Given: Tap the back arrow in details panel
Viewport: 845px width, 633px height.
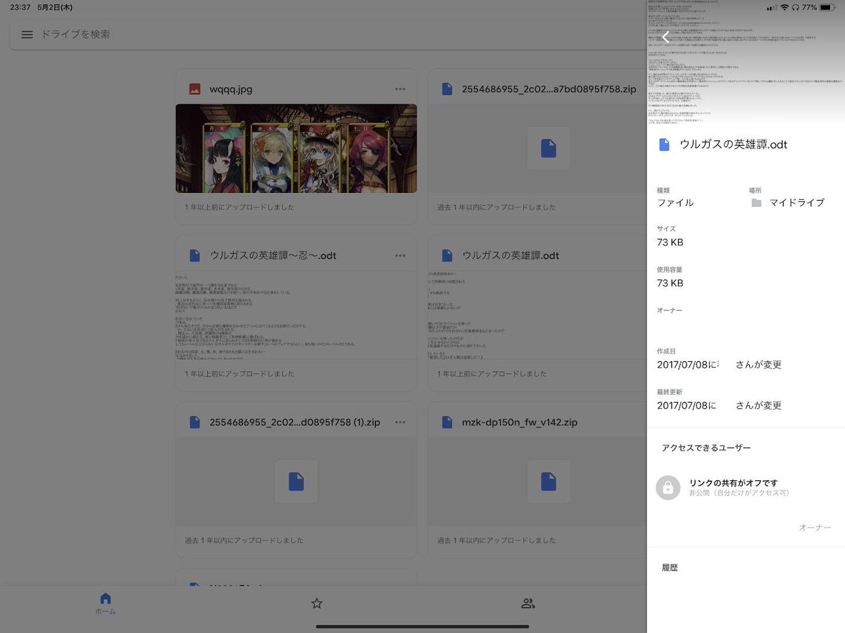Looking at the screenshot, I should pyautogui.click(x=665, y=37).
